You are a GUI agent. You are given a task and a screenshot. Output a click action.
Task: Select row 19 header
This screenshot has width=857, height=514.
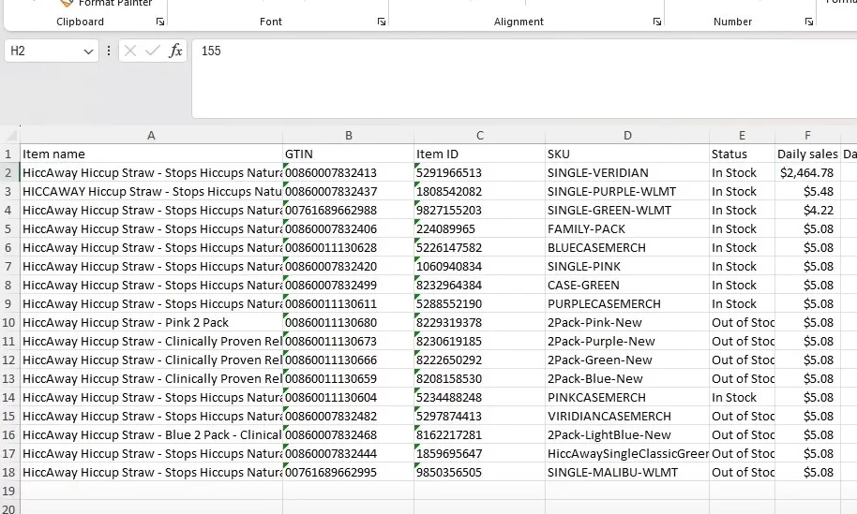point(9,492)
